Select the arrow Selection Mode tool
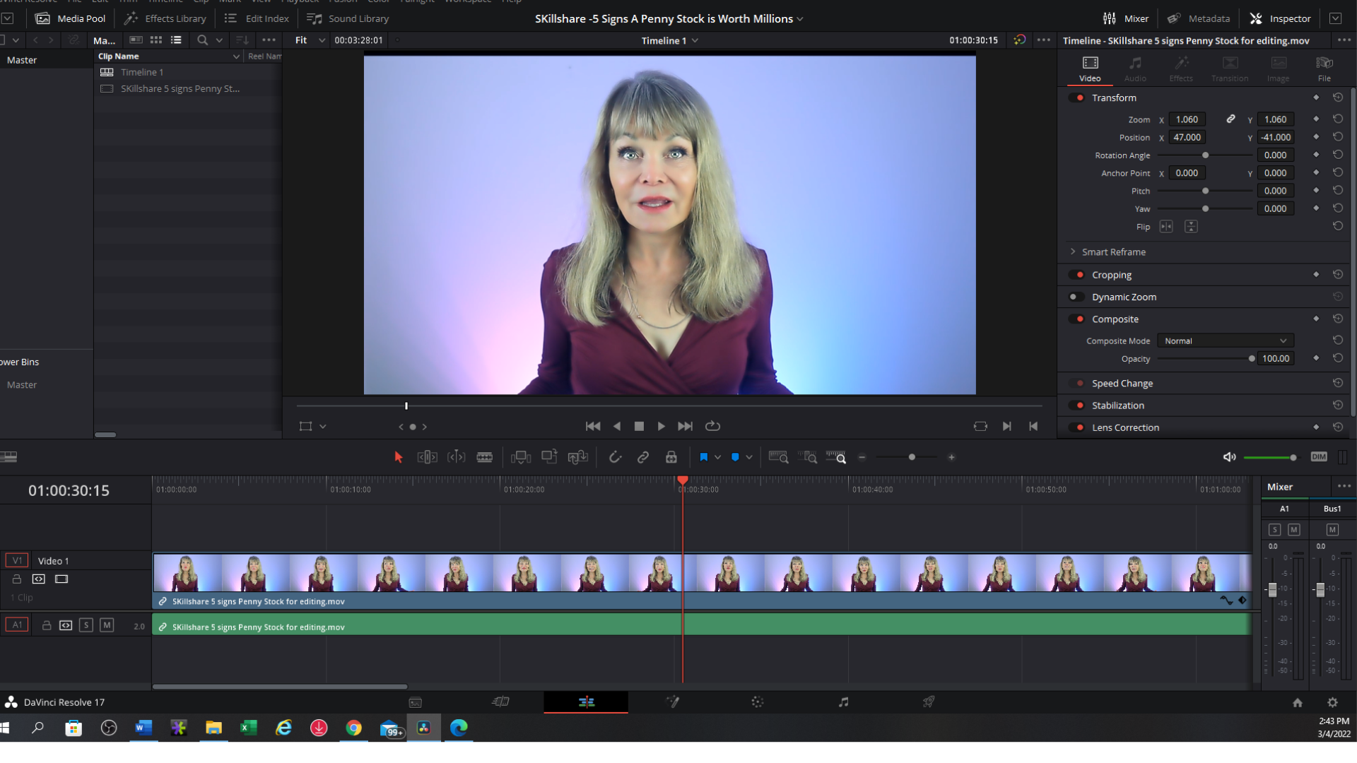1357x763 pixels. click(x=398, y=457)
